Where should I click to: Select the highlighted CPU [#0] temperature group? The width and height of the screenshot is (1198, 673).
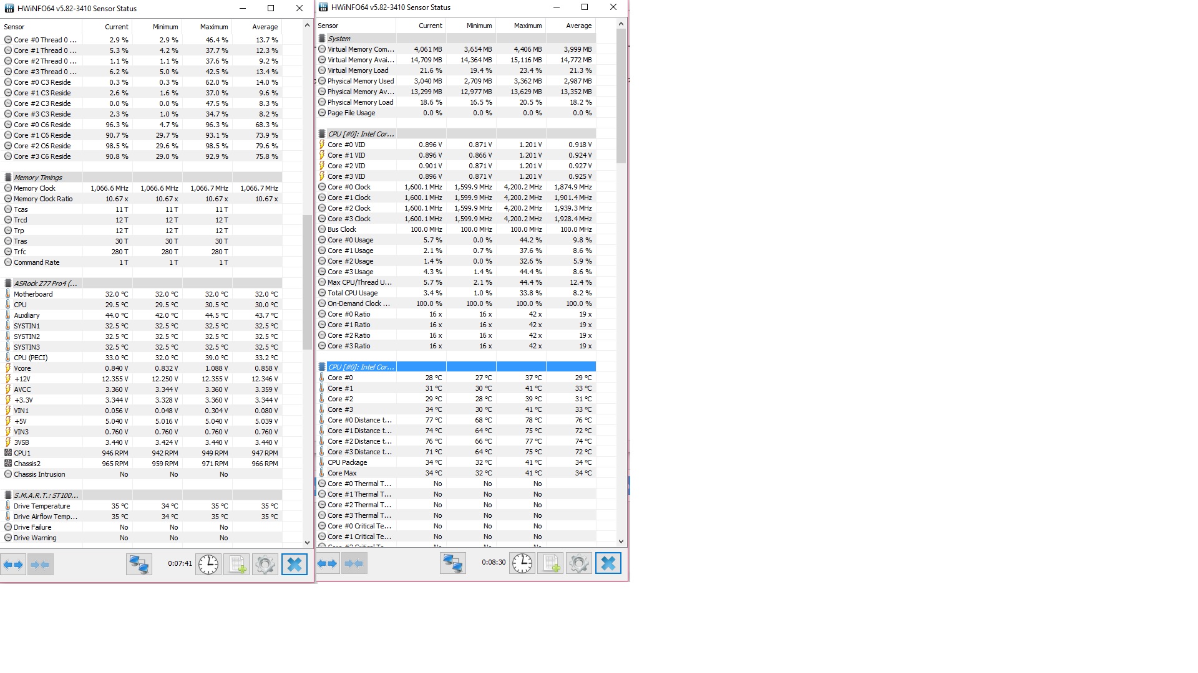point(361,367)
